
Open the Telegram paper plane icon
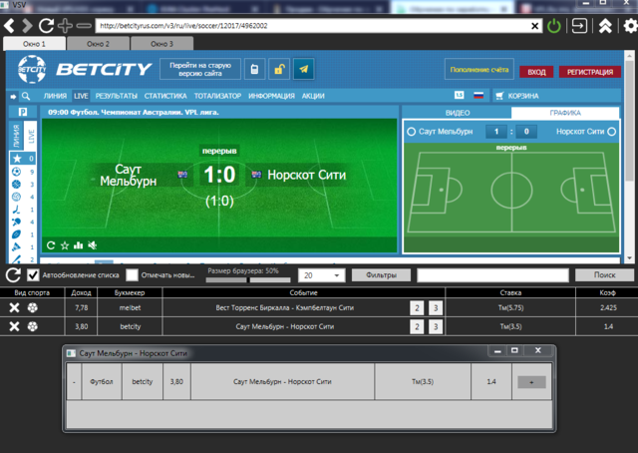pos(303,69)
